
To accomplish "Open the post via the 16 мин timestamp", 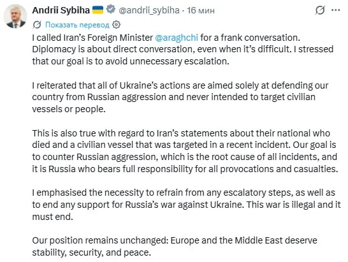I will click(x=201, y=10).
